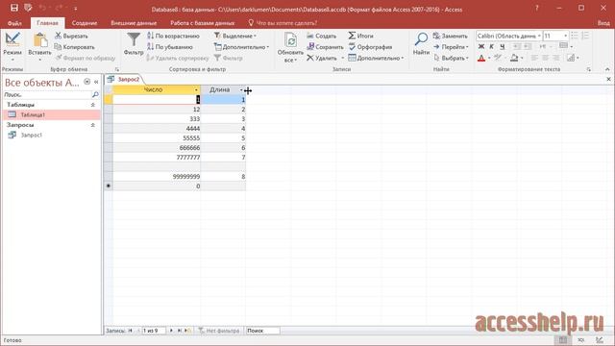Select the cell with value 99999999

pyautogui.click(x=157, y=177)
